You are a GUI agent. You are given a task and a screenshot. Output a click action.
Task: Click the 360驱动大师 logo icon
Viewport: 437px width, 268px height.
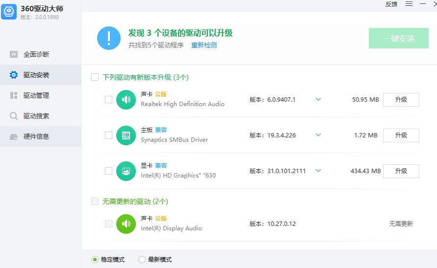(9, 12)
